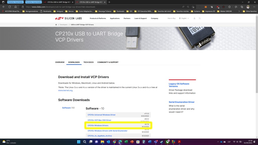Image resolution: width=258 pixels, height=145 pixels.
Task: Click the browser address bar URL
Action: [x=60, y=7]
